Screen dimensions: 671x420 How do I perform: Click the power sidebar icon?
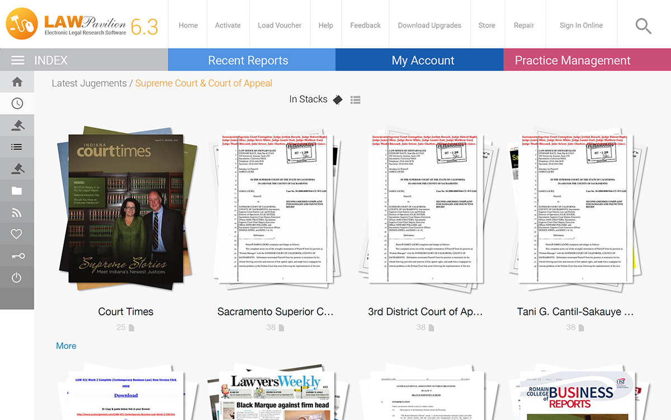[17, 277]
